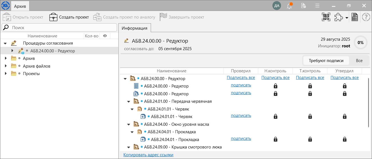Collapse the Процедуры согласования tree node
The height and width of the screenshot is (159, 372).
coord(5,43)
